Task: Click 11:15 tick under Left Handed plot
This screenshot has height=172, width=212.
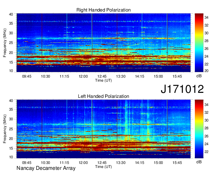Action: pyautogui.click(x=64, y=163)
